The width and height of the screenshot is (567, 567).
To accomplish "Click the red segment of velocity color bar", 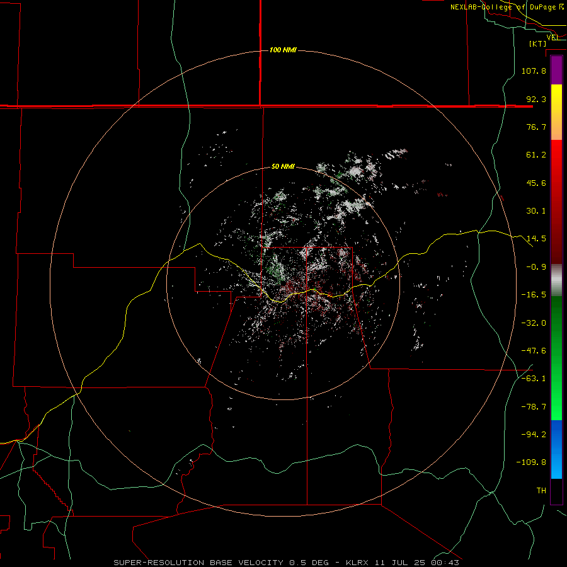I will 556,202.
